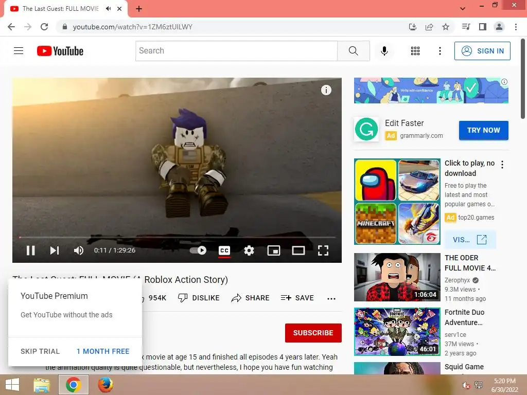Focus the YouTube search field
The height and width of the screenshot is (395, 527).
click(x=236, y=51)
